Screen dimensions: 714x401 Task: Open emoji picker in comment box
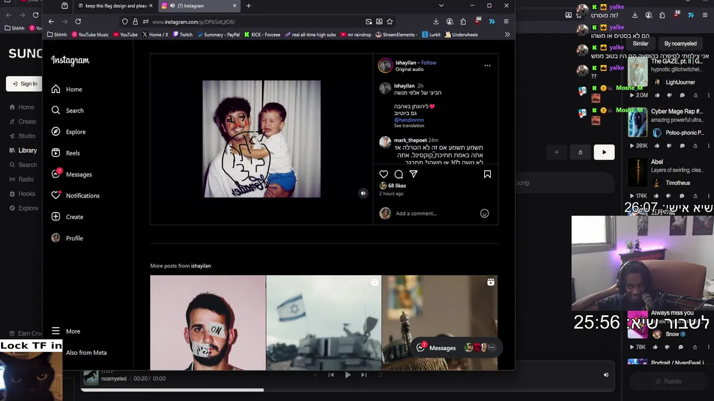pyautogui.click(x=484, y=213)
